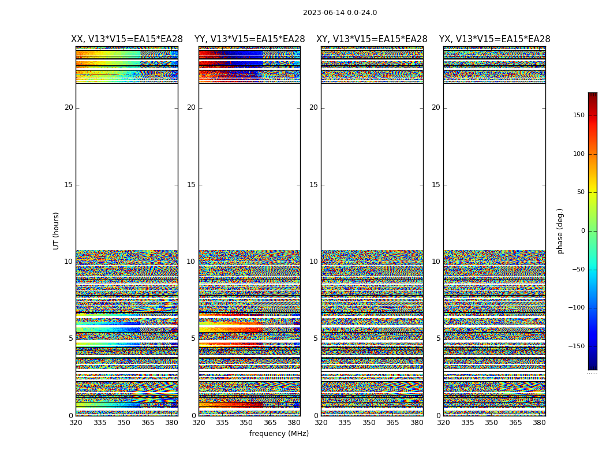Viewport: 606px width, 462px height.
Task: Click the 20 hour tick of XY panel
Action: pyautogui.click(x=314, y=107)
